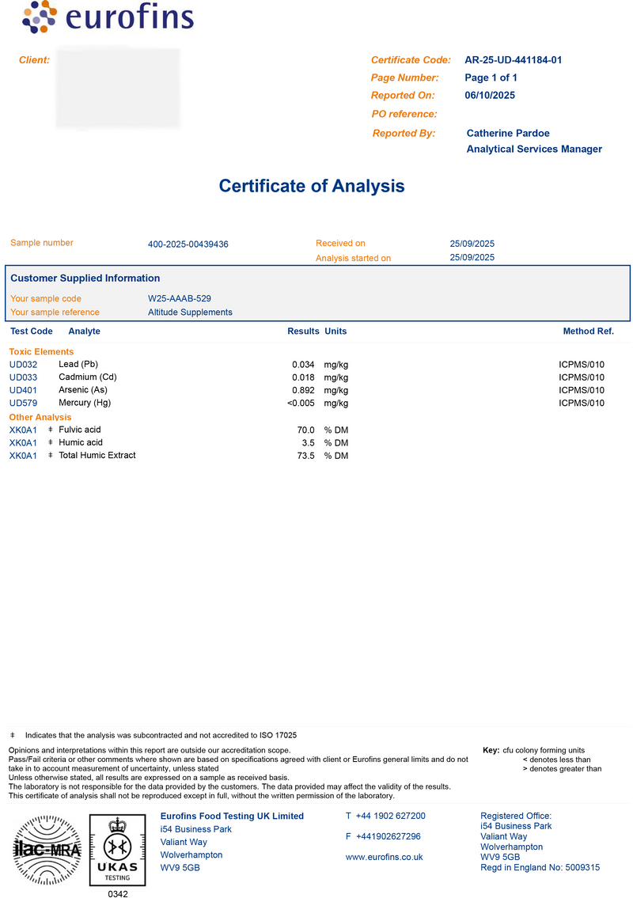Click the ilac-MRA accreditation logo
Image resolution: width=633 pixels, height=898 pixels.
click(47, 851)
